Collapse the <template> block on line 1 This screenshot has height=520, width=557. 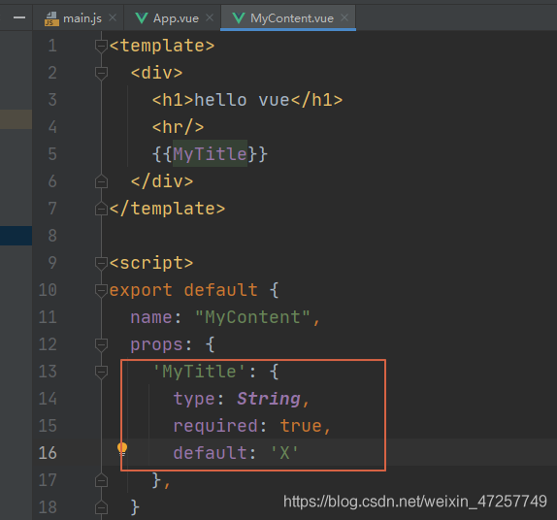point(101,46)
